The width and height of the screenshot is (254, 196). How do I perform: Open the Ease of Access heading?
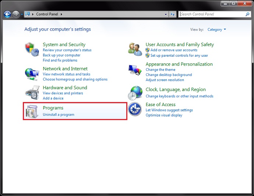point(160,104)
